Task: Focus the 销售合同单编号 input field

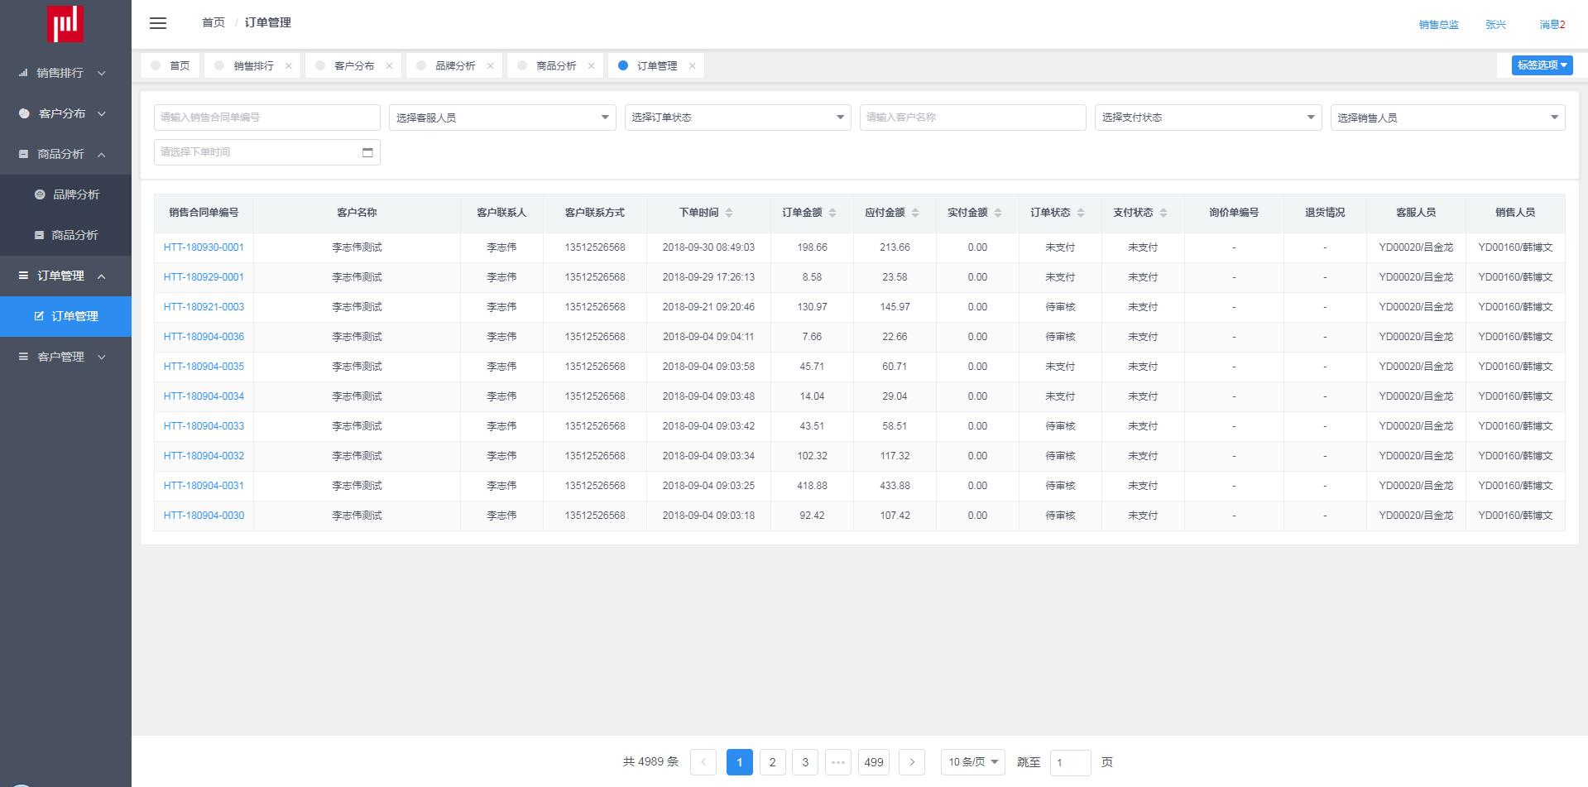Action: [x=267, y=118]
